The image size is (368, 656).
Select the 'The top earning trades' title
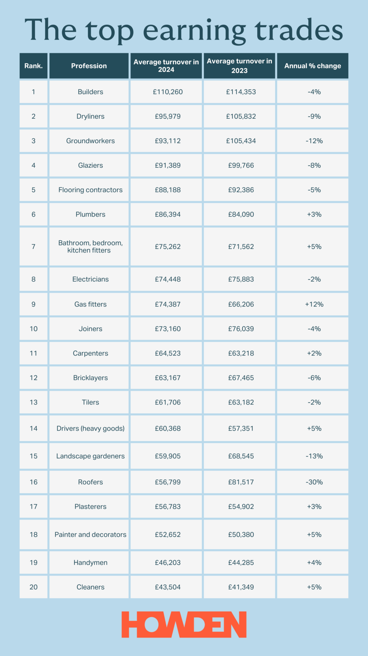pyautogui.click(x=184, y=30)
